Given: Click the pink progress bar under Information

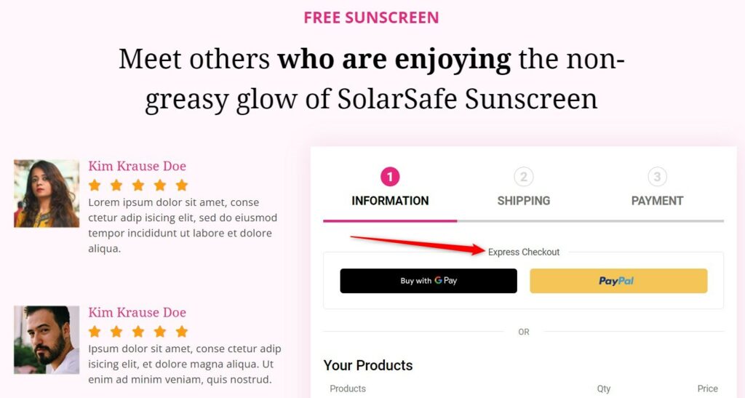Looking at the screenshot, I should tap(390, 221).
